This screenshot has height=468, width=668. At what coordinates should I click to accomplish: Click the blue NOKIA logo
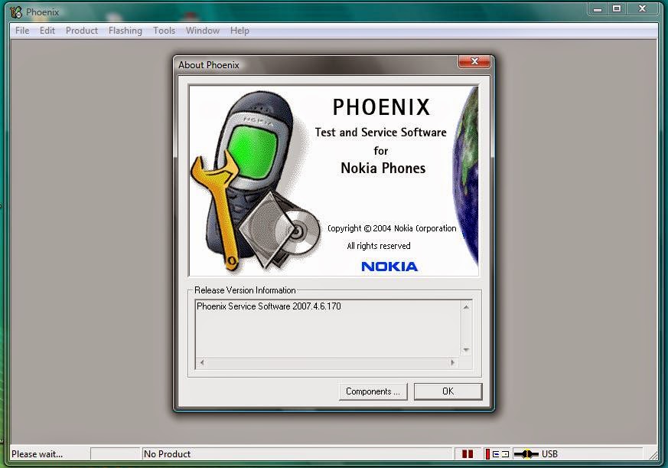pyautogui.click(x=389, y=267)
